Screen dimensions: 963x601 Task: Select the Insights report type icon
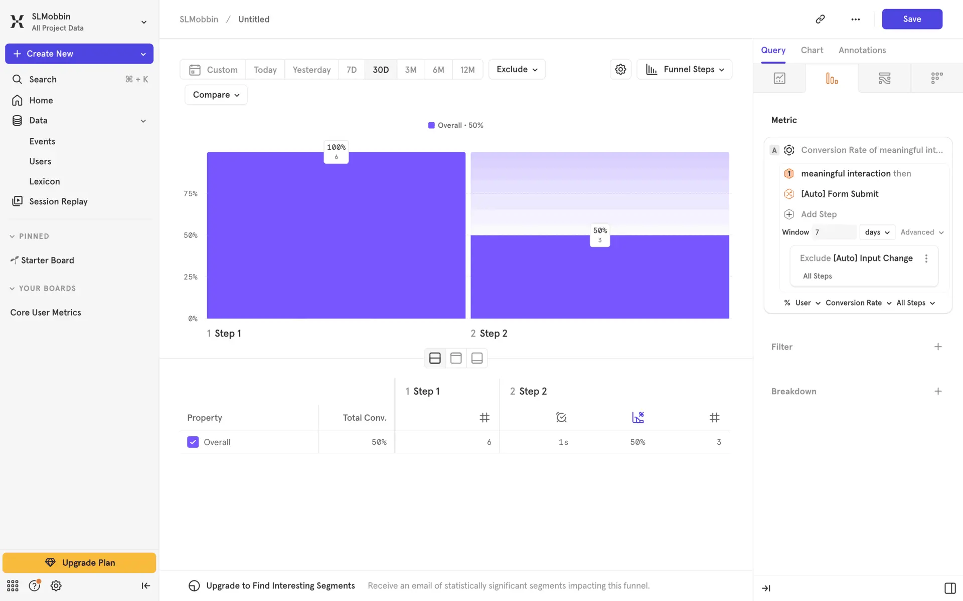[x=779, y=78]
